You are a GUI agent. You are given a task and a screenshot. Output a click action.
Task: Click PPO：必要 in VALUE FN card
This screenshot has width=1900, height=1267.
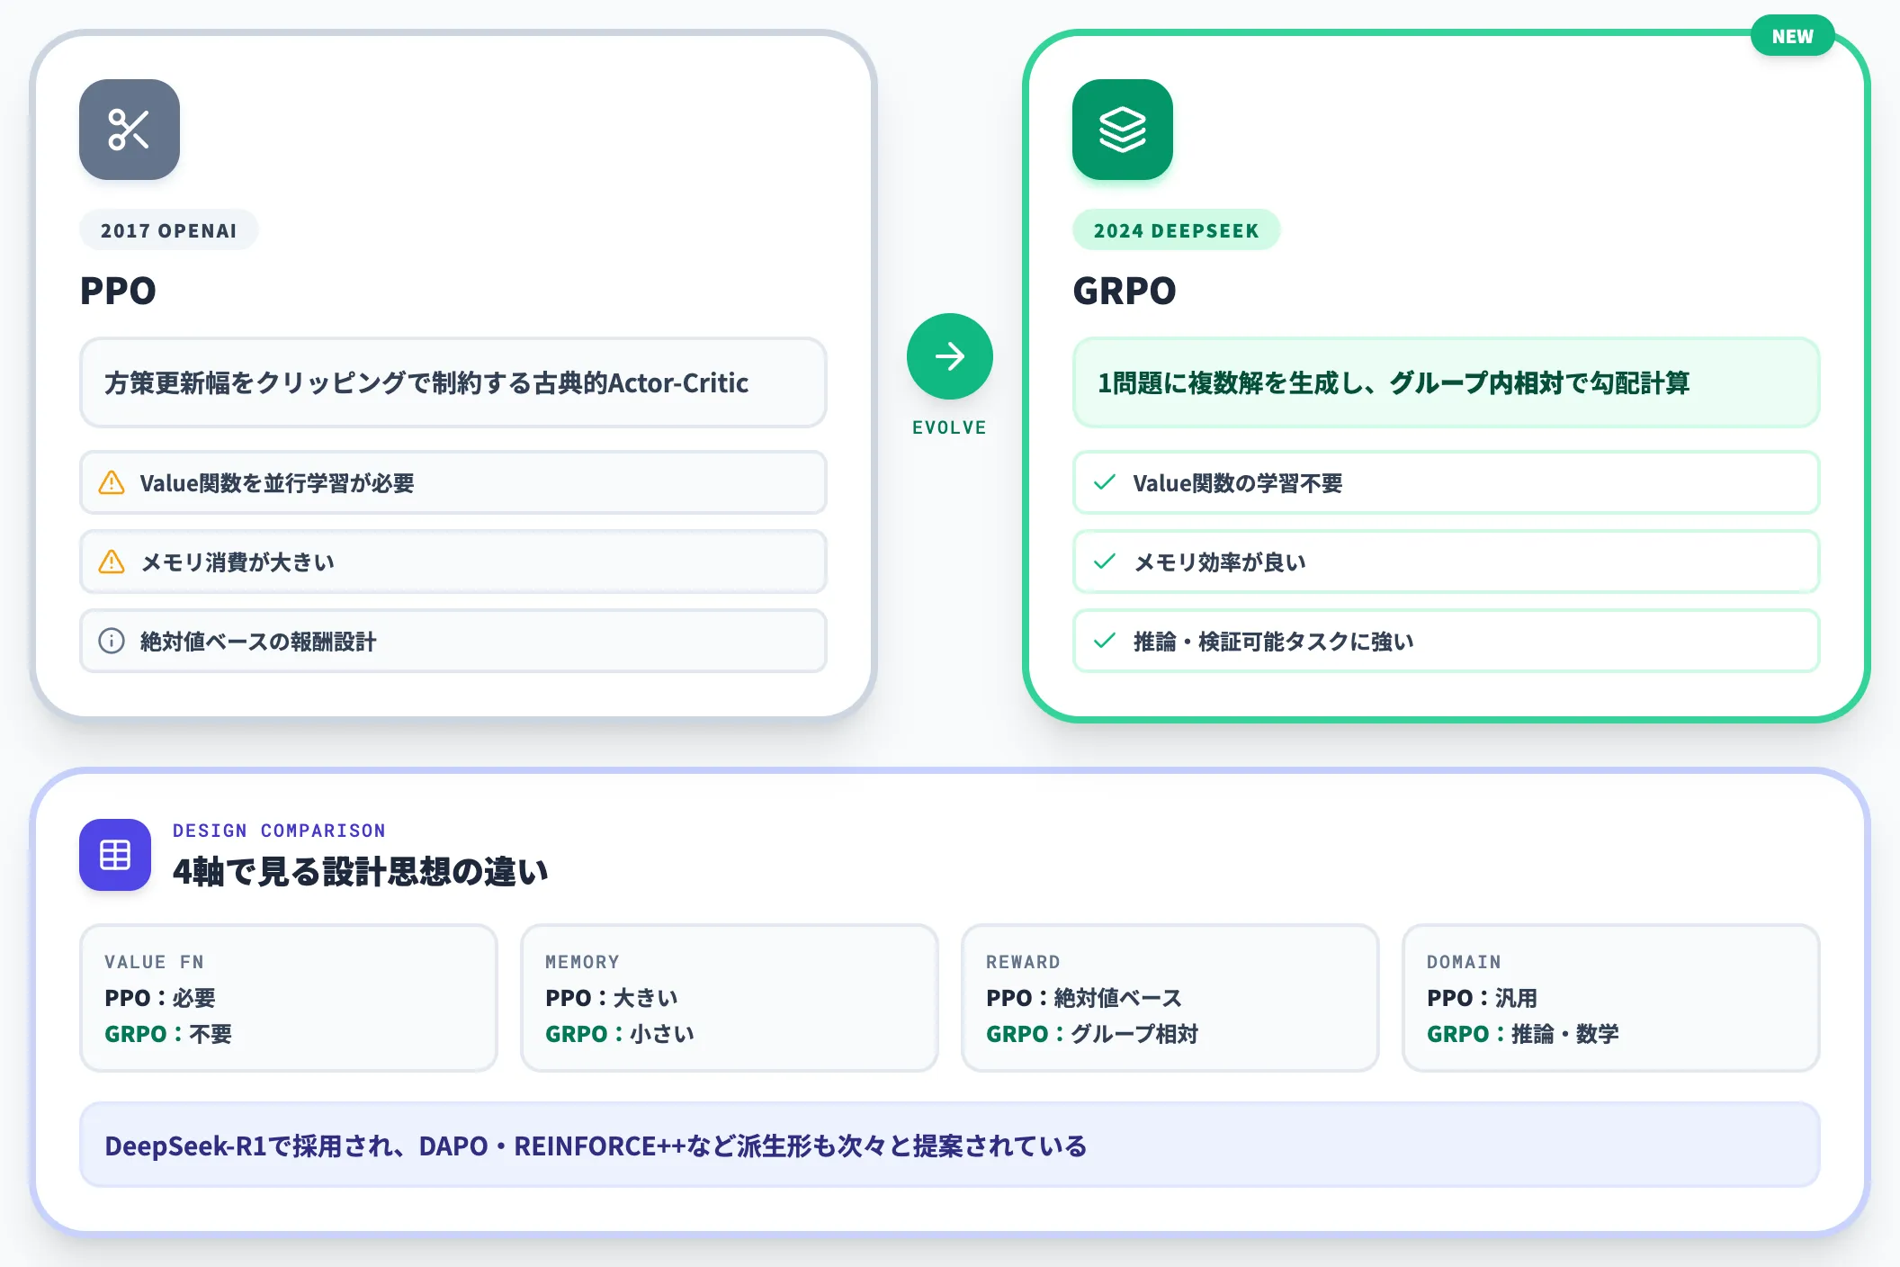160,998
